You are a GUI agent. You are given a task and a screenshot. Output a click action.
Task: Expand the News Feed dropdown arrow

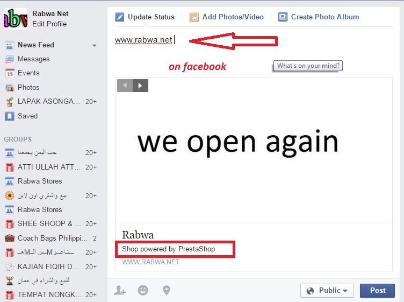[x=95, y=45]
